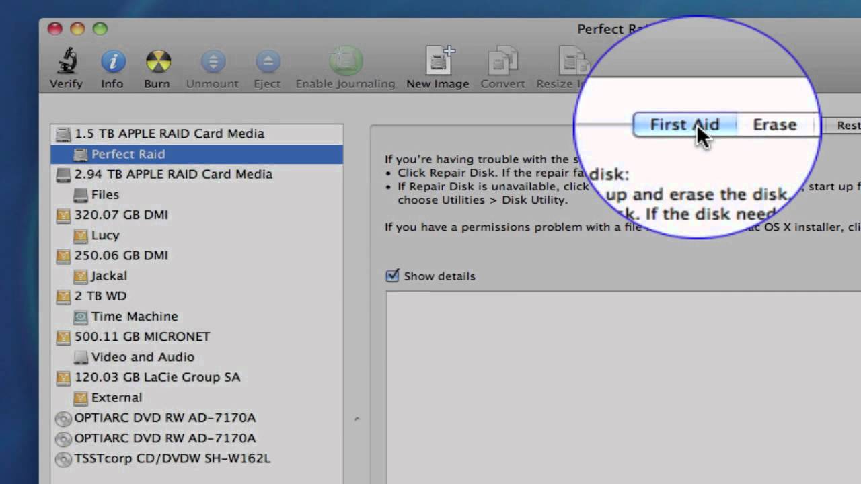Click the Unmount toolbar icon
This screenshot has height=484, width=861.
tap(213, 61)
